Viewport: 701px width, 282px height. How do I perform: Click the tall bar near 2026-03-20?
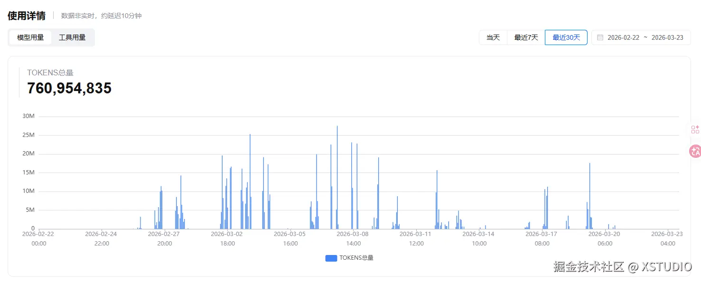point(589,199)
